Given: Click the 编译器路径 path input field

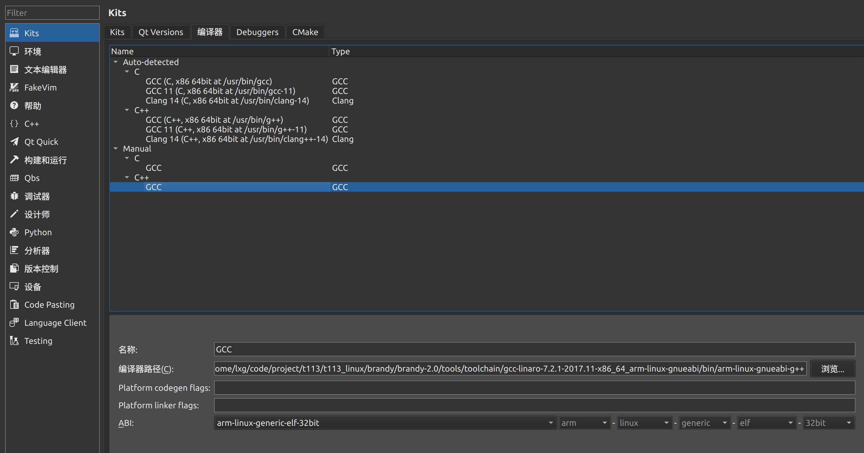Looking at the screenshot, I should [510, 369].
